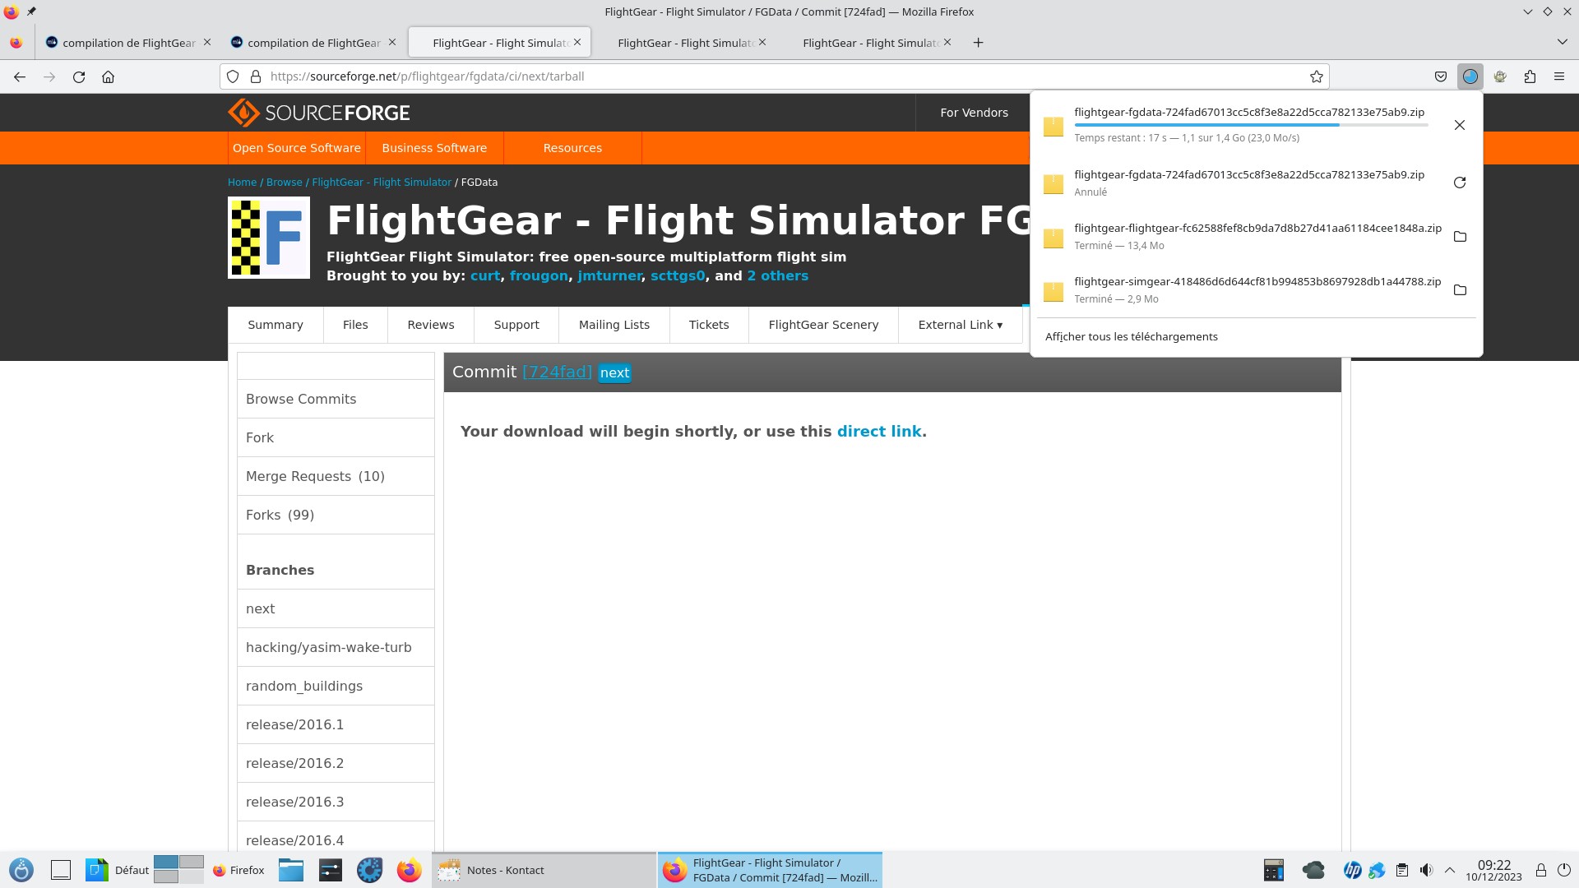Close the active FlightGear tab
The image size is (1579, 888).
577,42
